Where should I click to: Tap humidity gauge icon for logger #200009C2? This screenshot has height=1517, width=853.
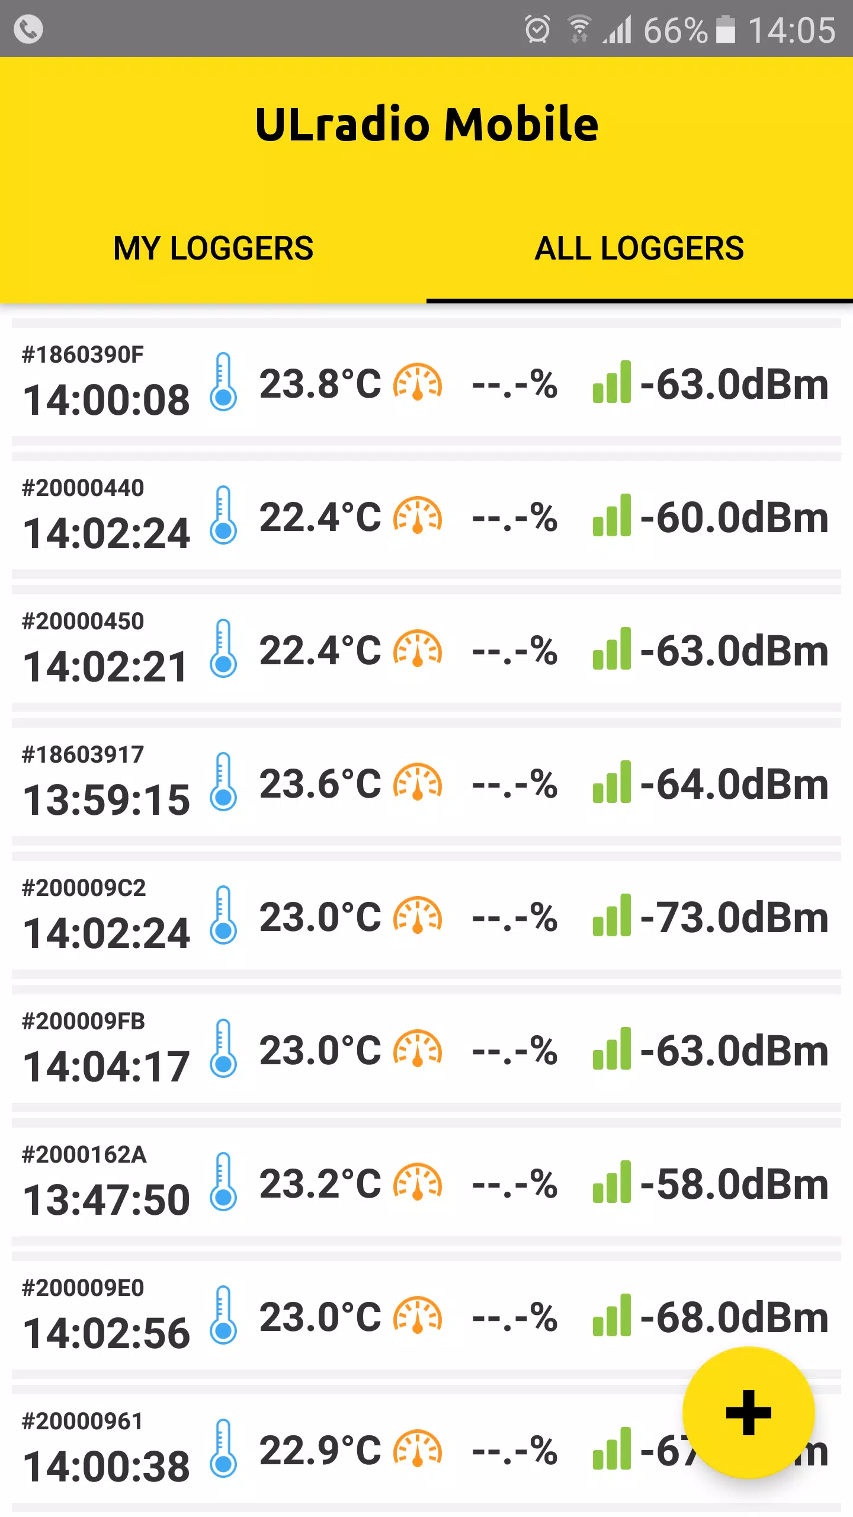tap(418, 916)
